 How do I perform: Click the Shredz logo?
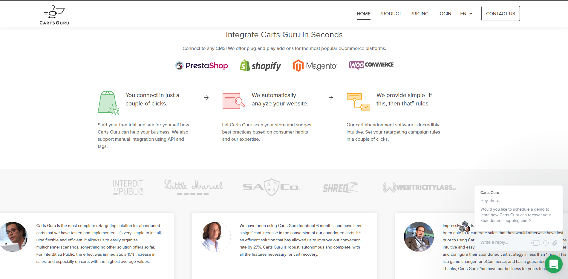point(340,187)
